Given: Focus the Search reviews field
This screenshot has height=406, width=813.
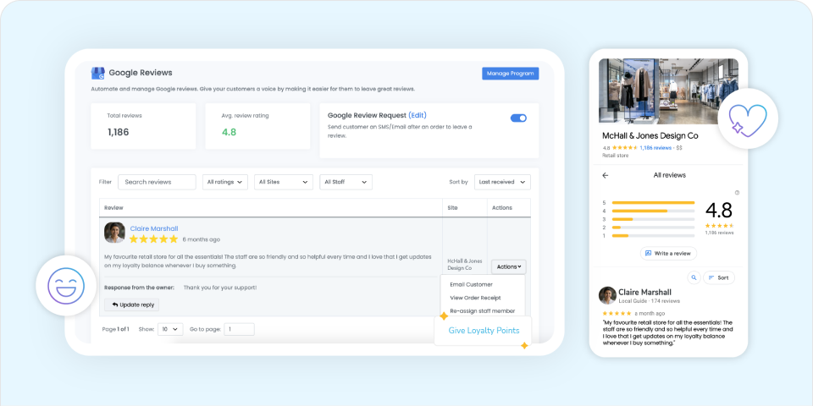Looking at the screenshot, I should [x=158, y=182].
